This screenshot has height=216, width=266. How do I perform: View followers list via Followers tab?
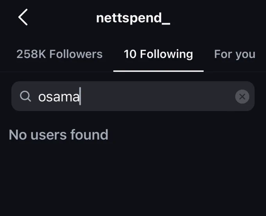point(59,54)
